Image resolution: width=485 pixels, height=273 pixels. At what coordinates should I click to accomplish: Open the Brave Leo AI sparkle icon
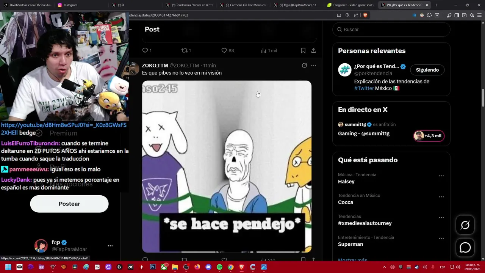pyautogui.click(x=472, y=15)
